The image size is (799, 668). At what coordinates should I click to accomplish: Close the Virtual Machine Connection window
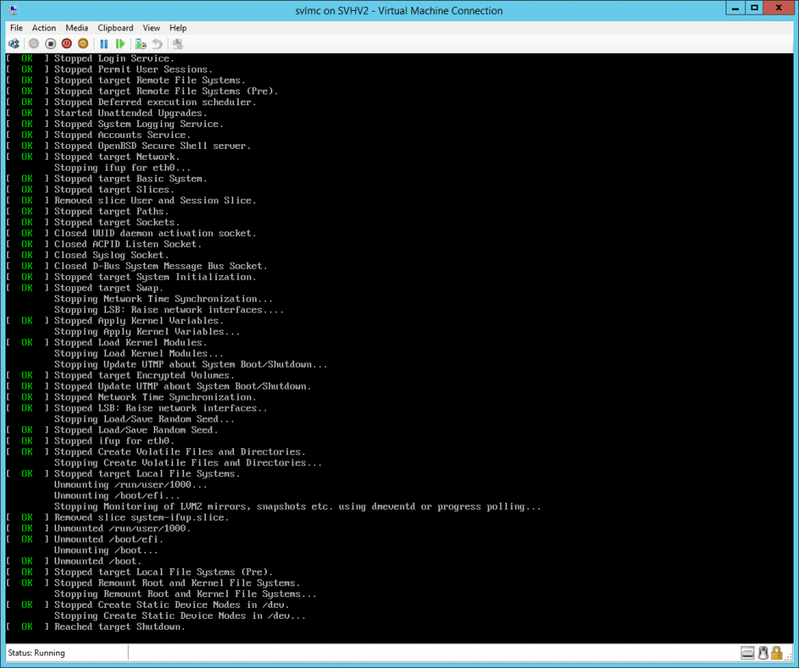click(779, 8)
